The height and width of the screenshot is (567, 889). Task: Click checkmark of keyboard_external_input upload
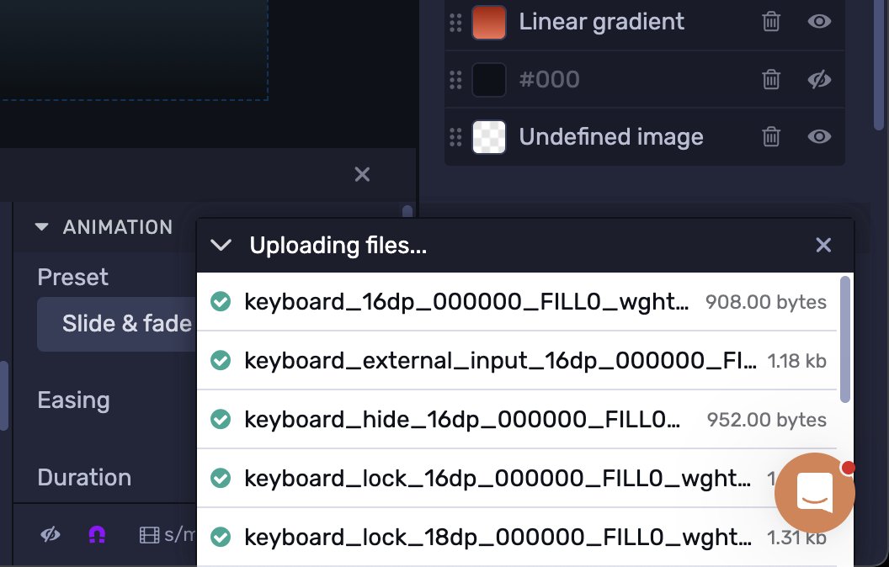[x=221, y=360]
